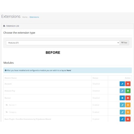Image resolution: width=134 pixels, height=134 pixels.
Task: Edit the Account module
Action: click(x=122, y=84)
